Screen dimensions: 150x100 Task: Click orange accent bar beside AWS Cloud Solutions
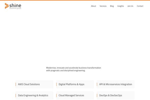(16, 84)
